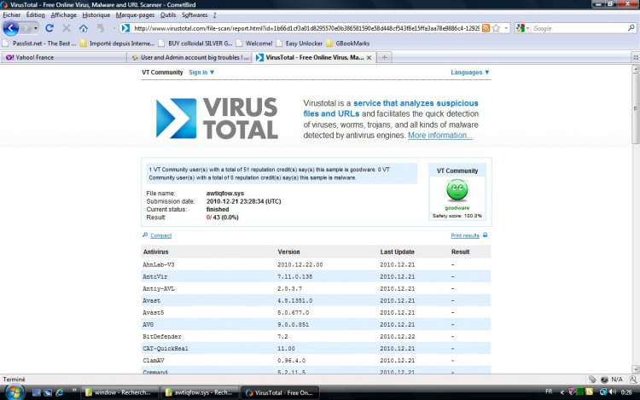Open the Languages dropdown

tap(470, 72)
